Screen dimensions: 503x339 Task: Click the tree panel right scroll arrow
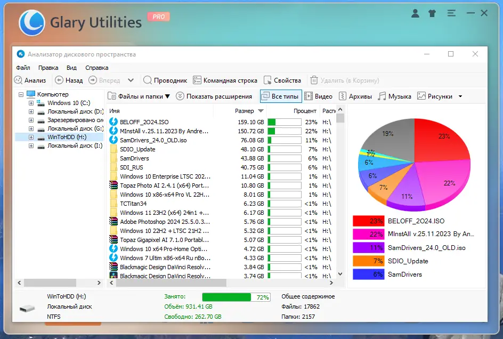(99, 283)
